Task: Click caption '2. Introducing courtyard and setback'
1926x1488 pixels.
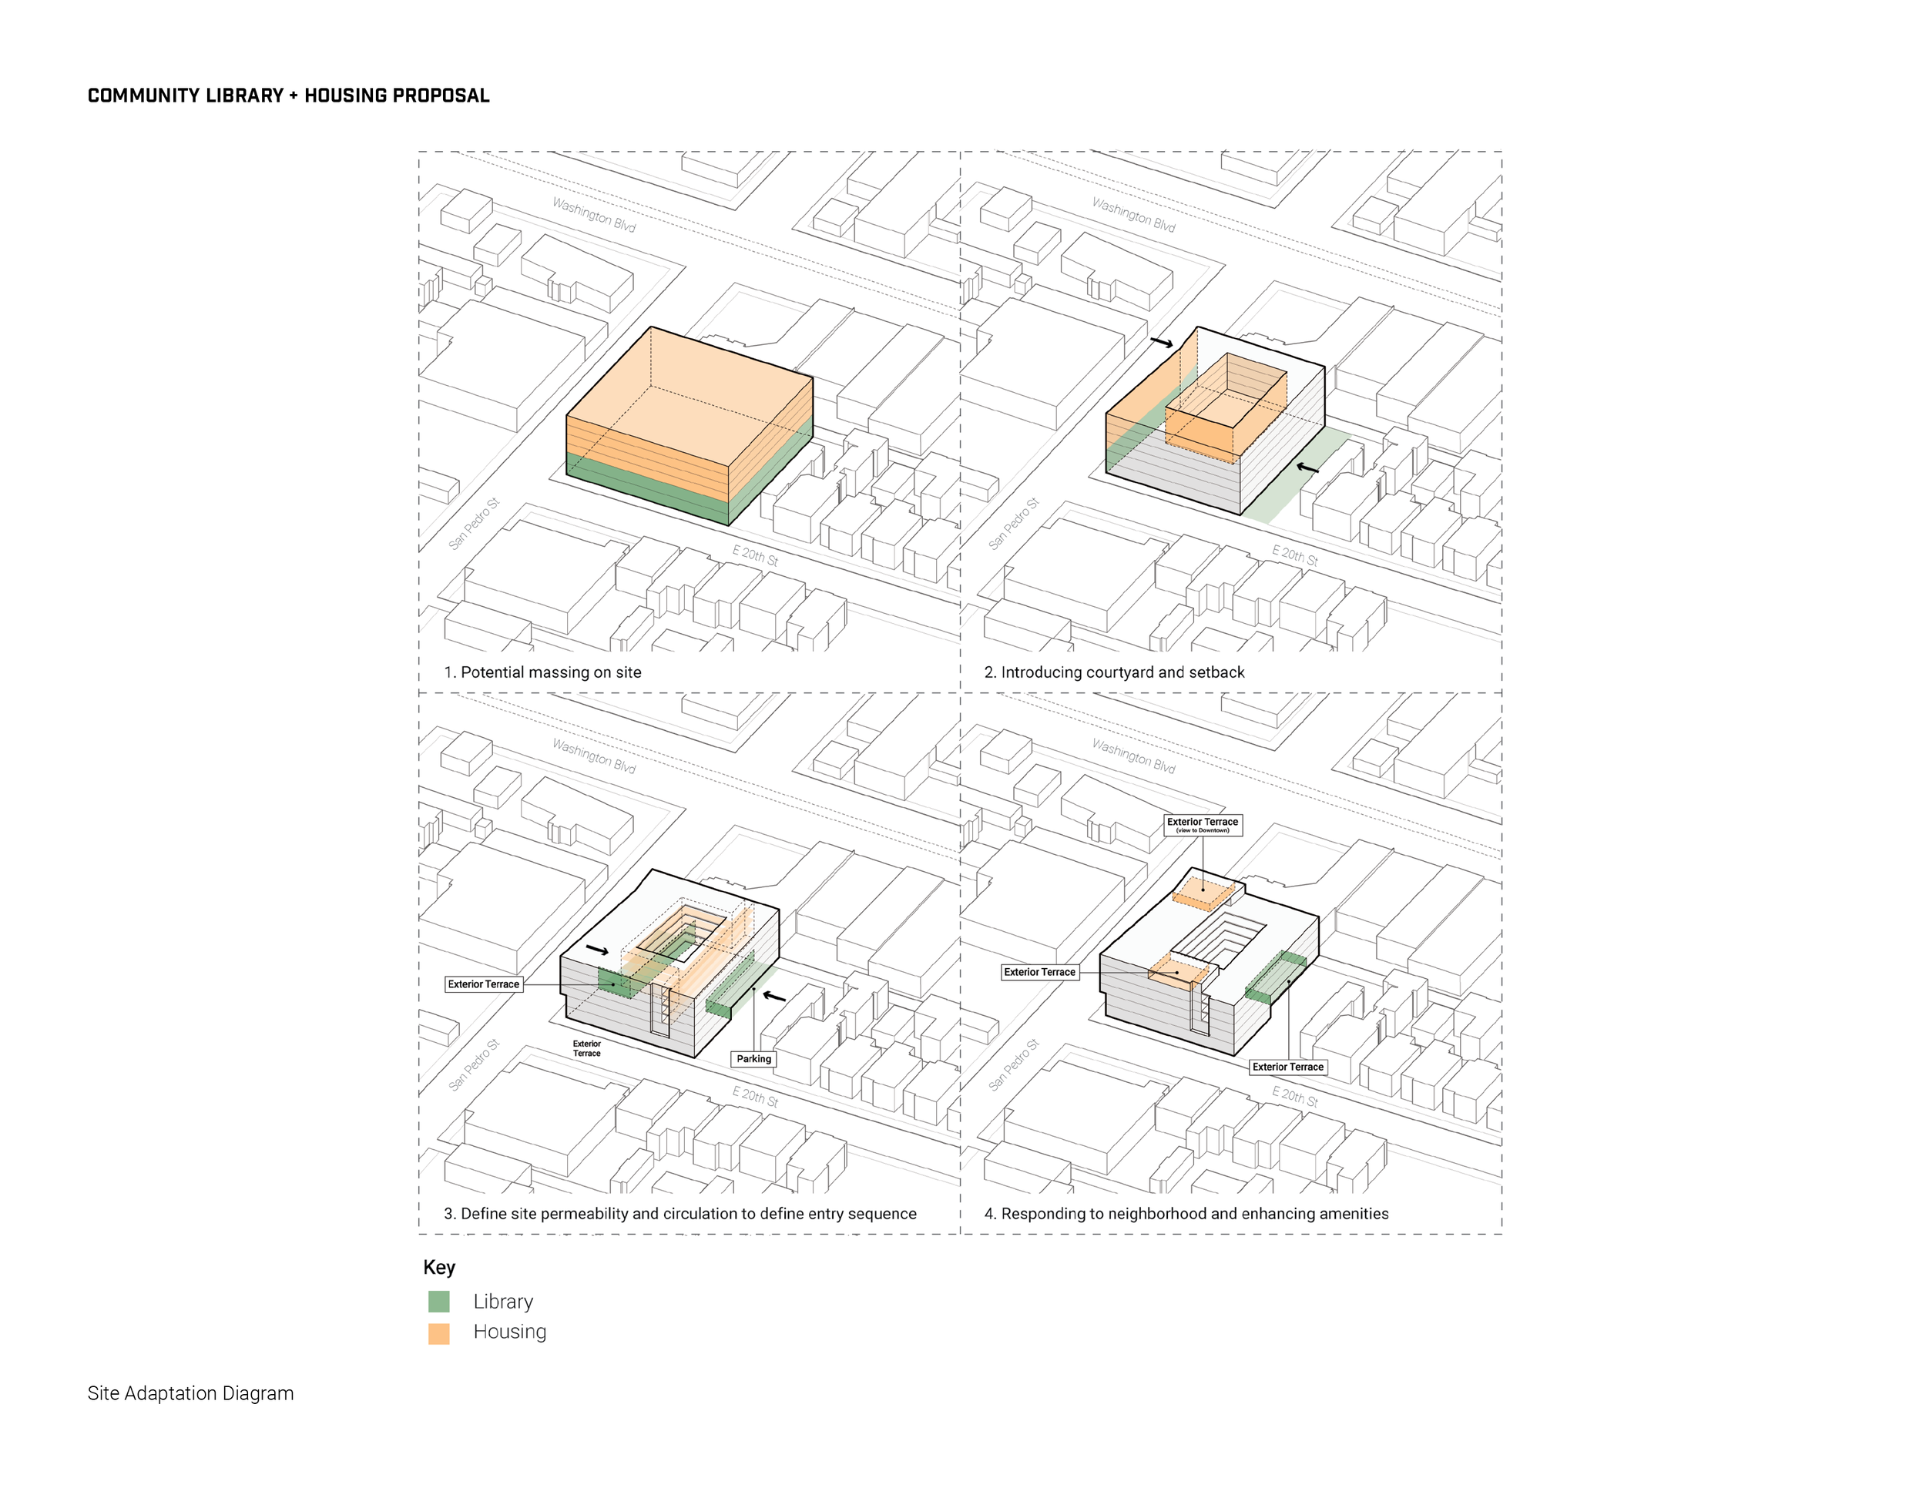Action: pyautogui.click(x=1114, y=672)
